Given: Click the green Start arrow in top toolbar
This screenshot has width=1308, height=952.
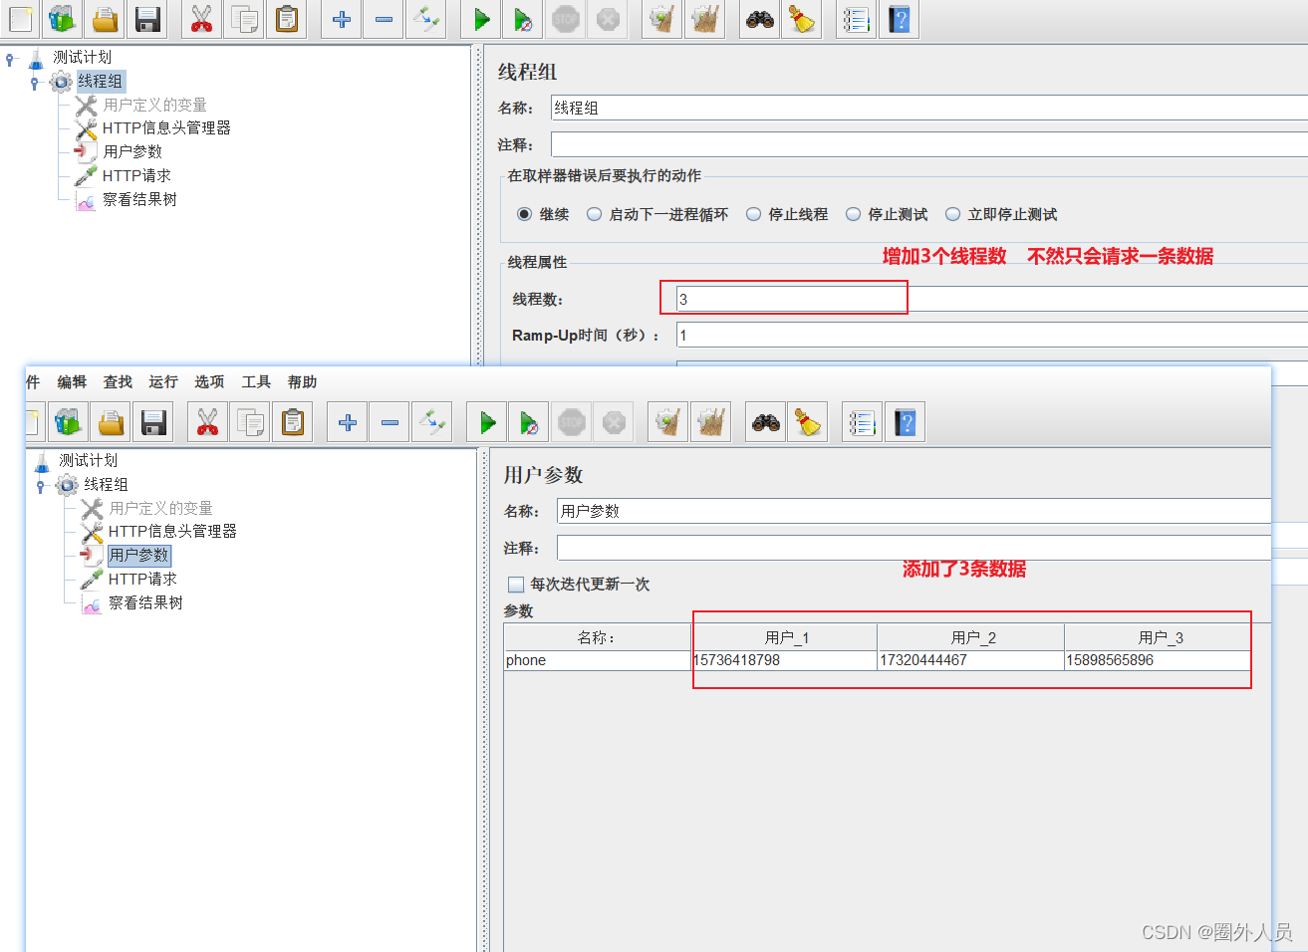Looking at the screenshot, I should pos(481,19).
